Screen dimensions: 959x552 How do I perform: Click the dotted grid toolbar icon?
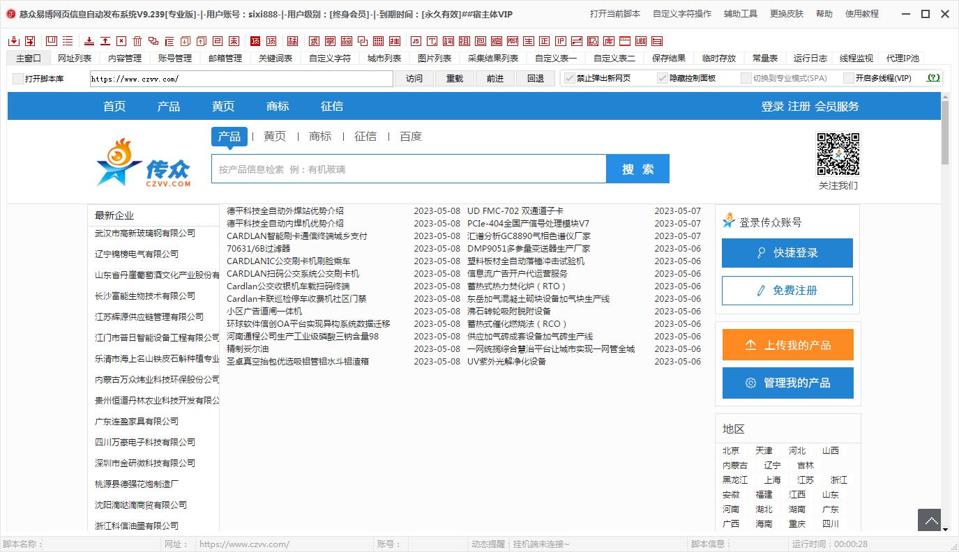pyautogui.click(x=379, y=41)
